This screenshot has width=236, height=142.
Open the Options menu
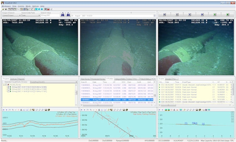click(36, 6)
